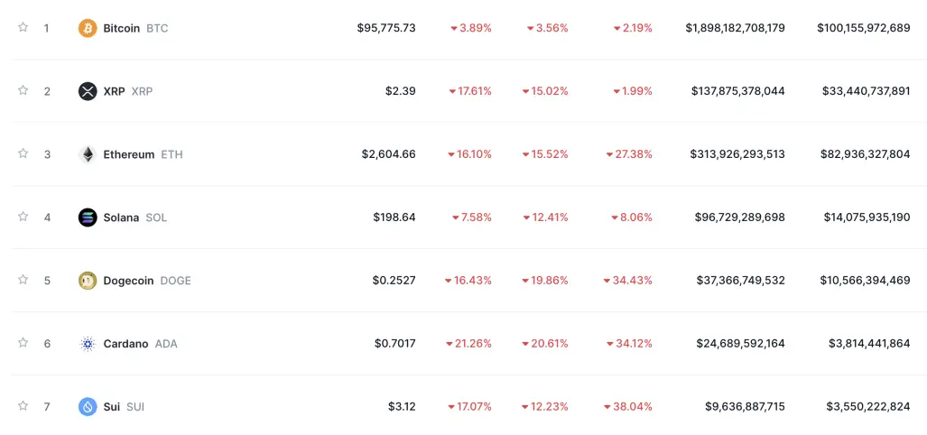This screenshot has height=435, width=927.
Task: Add Ethereum to watchlist with star
Action: tap(23, 153)
